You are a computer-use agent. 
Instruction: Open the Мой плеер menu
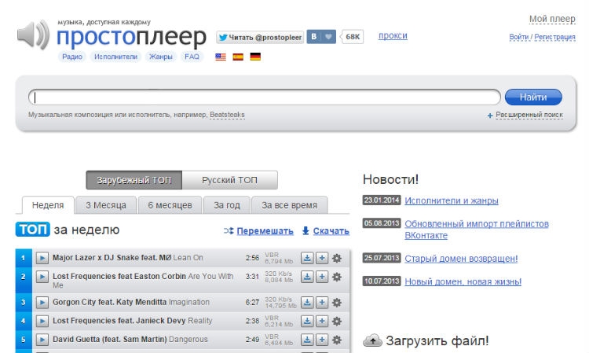pos(552,19)
